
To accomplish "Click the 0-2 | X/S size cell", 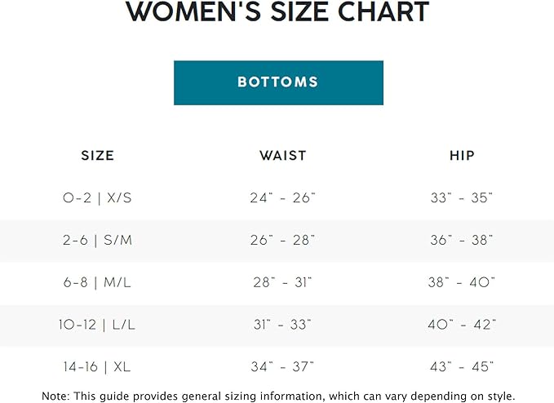I will pyautogui.click(x=98, y=197).
